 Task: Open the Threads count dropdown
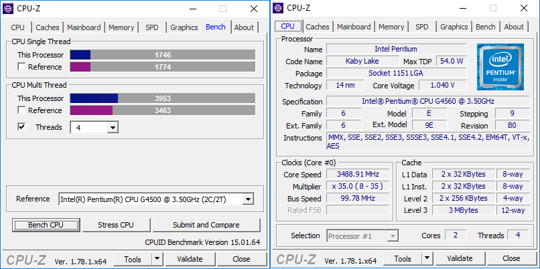coord(112,128)
